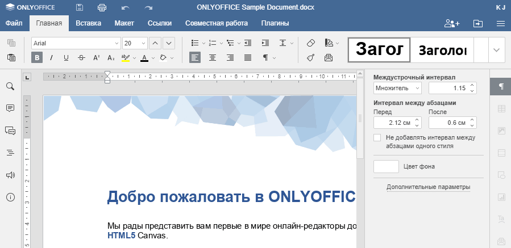
Task: Open font size dropdown showing 20
Action: pos(143,43)
